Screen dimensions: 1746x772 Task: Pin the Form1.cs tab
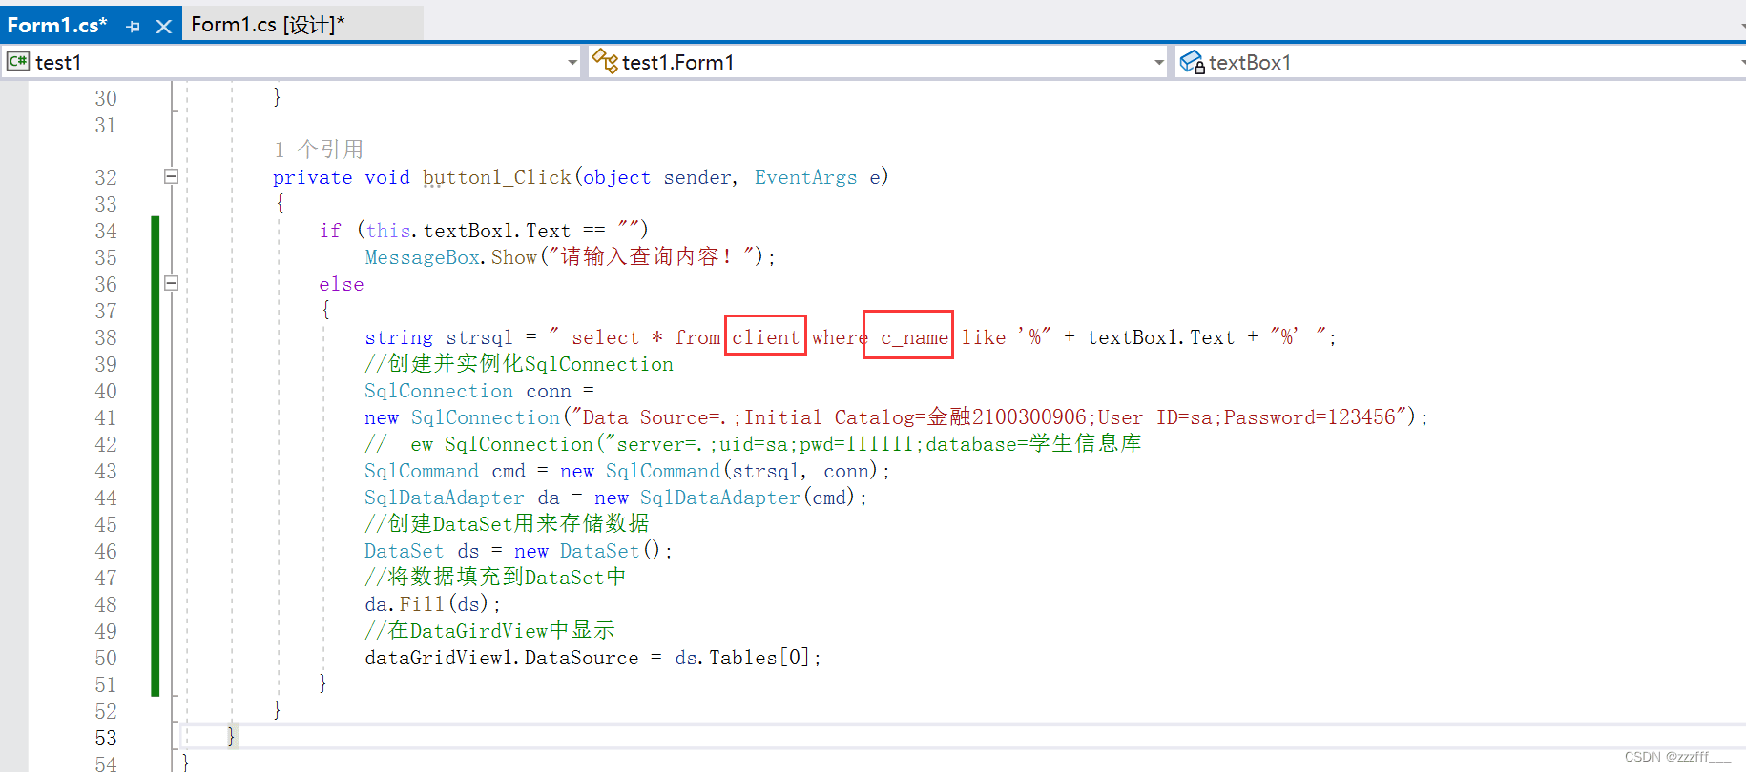click(134, 27)
